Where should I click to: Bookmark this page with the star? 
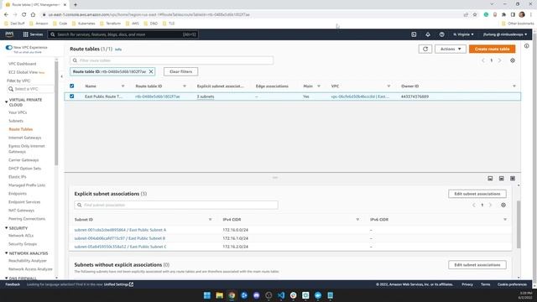point(475,15)
